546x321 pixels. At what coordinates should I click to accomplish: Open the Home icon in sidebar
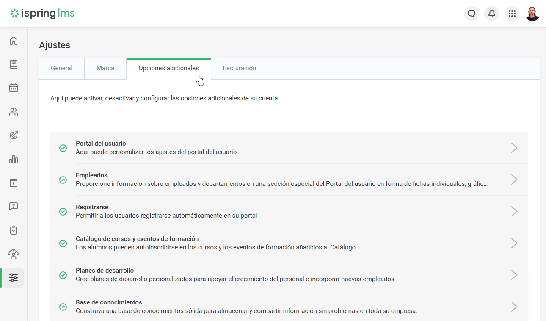click(14, 41)
